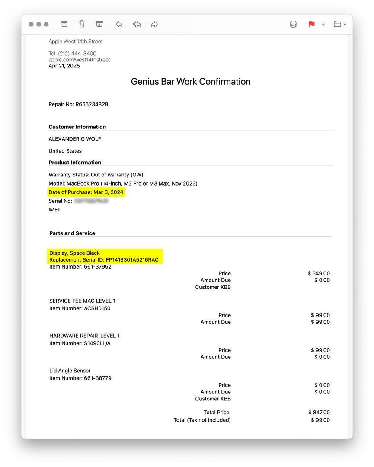Viewport: 374px width, 467px height.
Task: Click the United States country line
Action: [65, 151]
